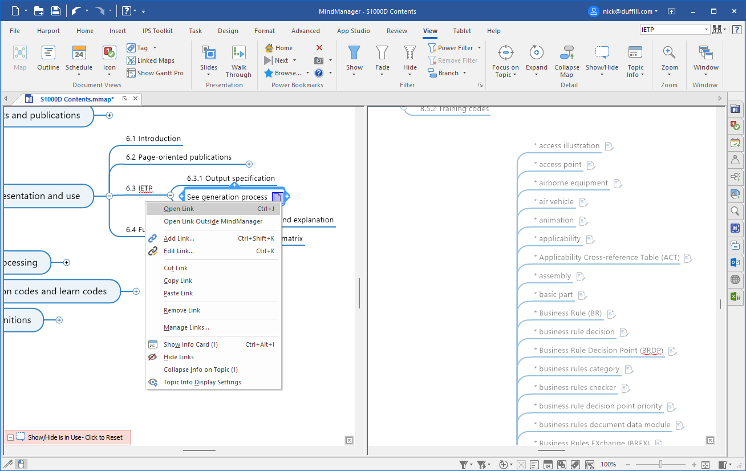746x471 pixels.
Task: Open the Linked Maps view
Action: click(x=151, y=60)
